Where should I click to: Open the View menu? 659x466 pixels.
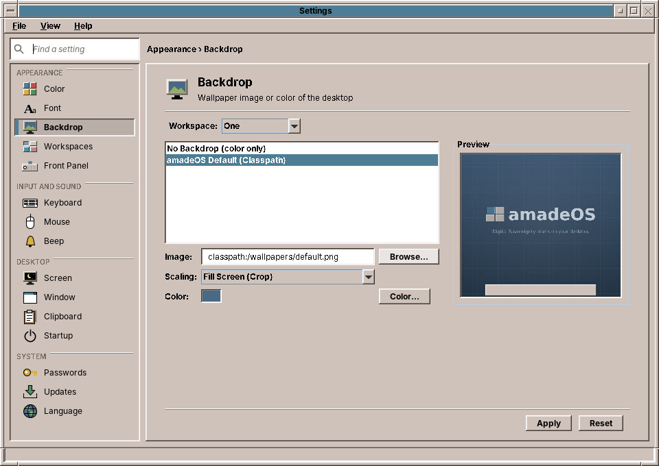[50, 26]
